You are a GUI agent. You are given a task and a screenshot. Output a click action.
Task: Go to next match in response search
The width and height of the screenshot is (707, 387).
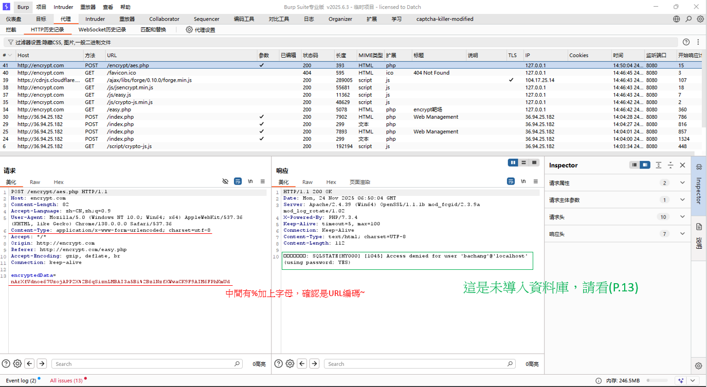315,363
